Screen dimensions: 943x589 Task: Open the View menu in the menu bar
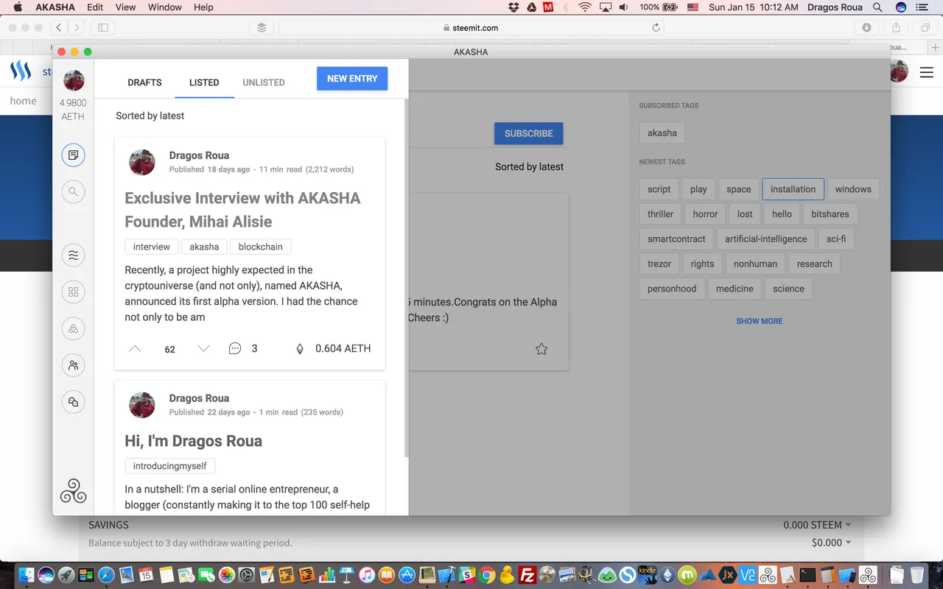click(125, 7)
